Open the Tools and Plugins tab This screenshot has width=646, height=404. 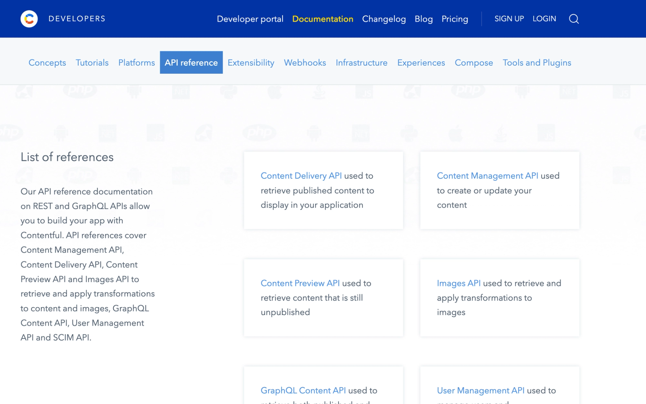[x=537, y=63]
